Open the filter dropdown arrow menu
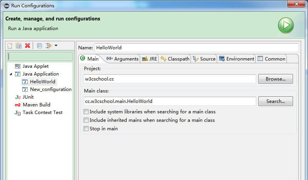 [56, 45]
